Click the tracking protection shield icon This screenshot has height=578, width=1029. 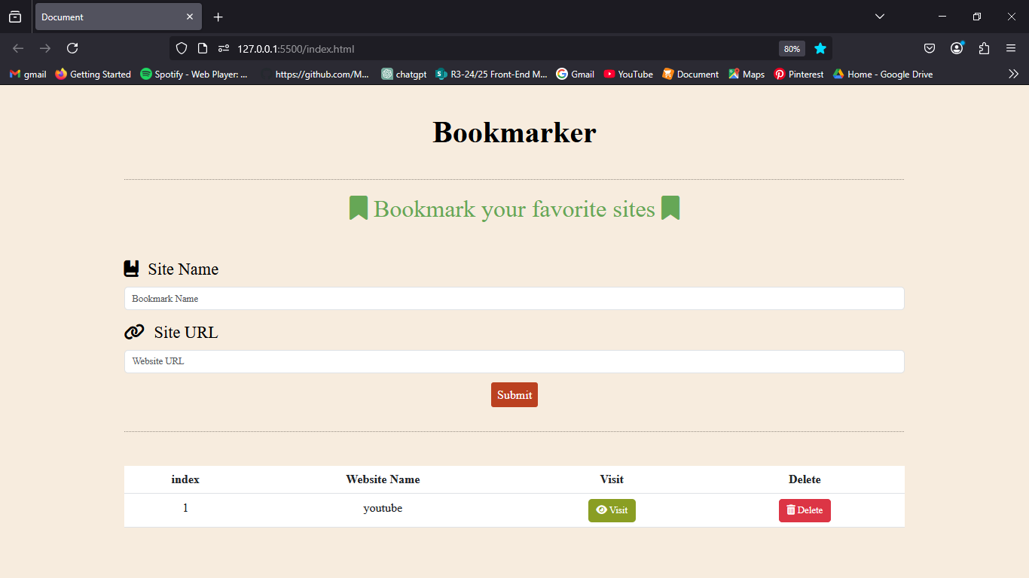[x=181, y=48]
